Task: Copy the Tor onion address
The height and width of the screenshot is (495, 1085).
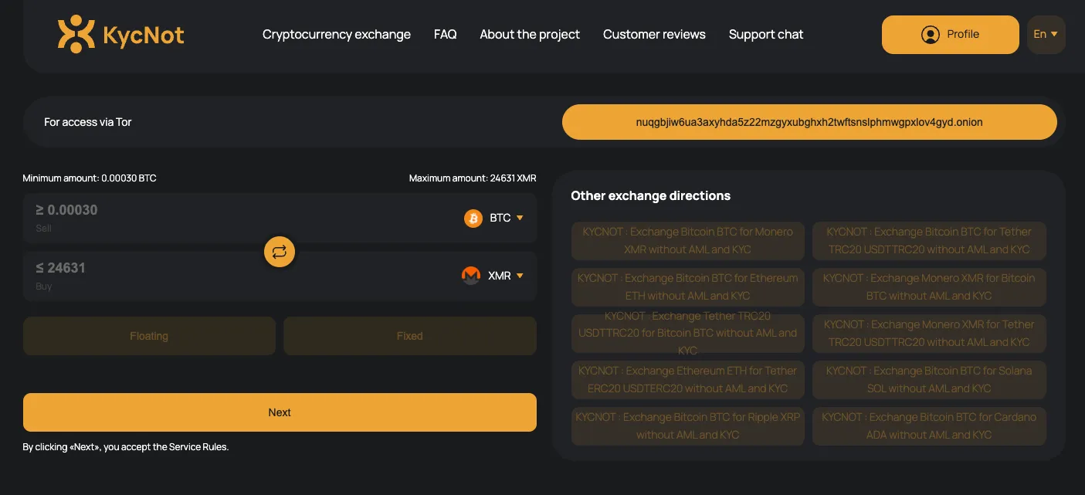Action: [x=809, y=122]
